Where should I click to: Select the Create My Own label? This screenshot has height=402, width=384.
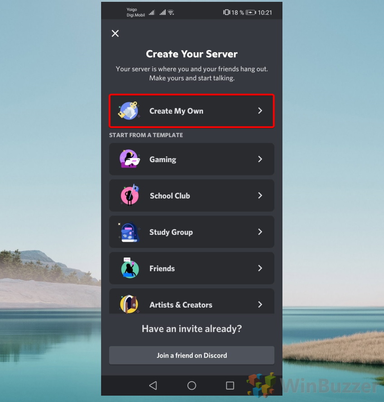click(176, 111)
